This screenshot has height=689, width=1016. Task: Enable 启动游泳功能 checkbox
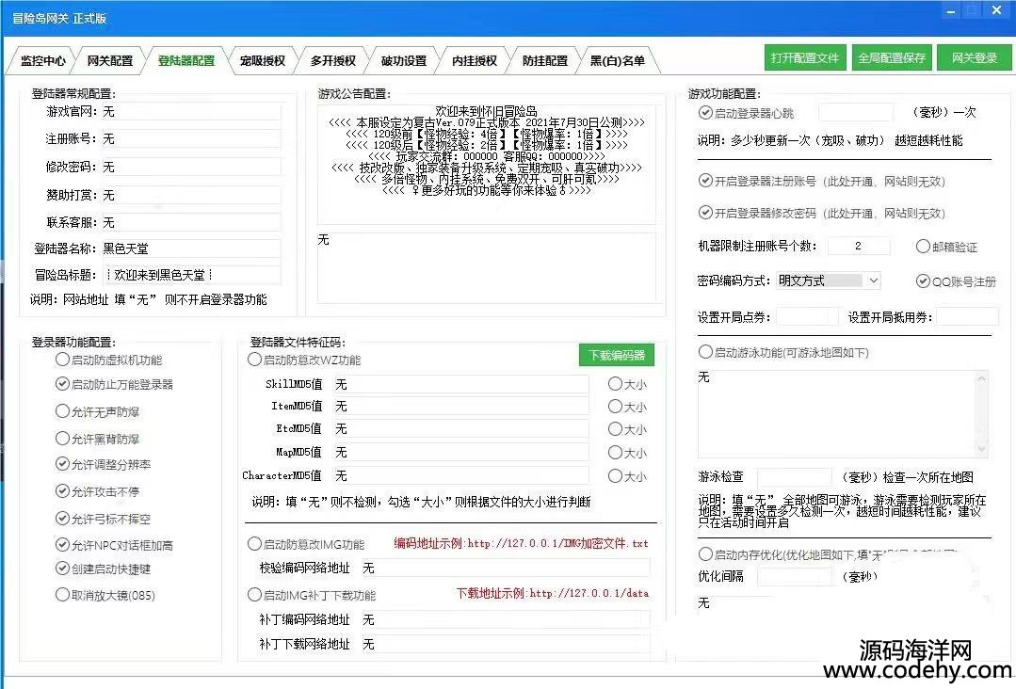[x=705, y=352]
